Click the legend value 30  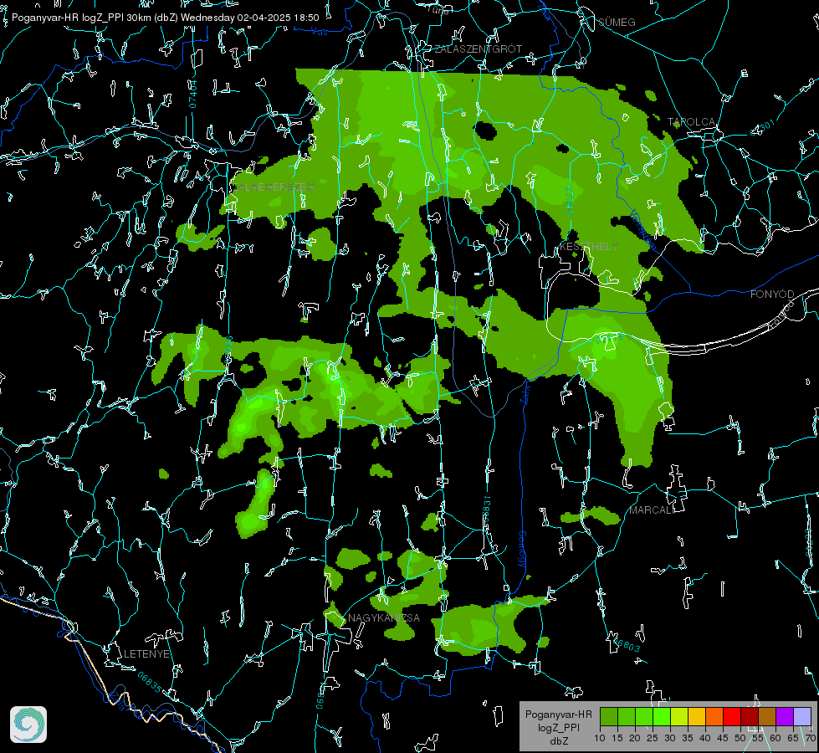point(669,738)
